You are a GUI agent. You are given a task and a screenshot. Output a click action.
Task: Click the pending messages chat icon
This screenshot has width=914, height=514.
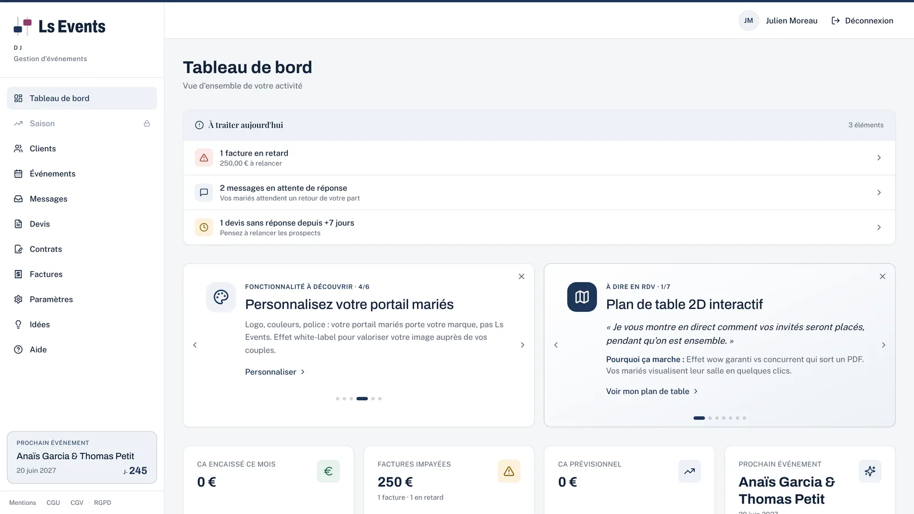(x=204, y=192)
